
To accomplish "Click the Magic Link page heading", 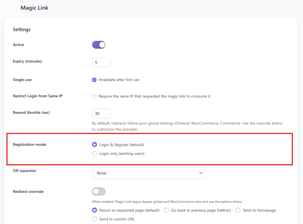I will tap(34, 8).
